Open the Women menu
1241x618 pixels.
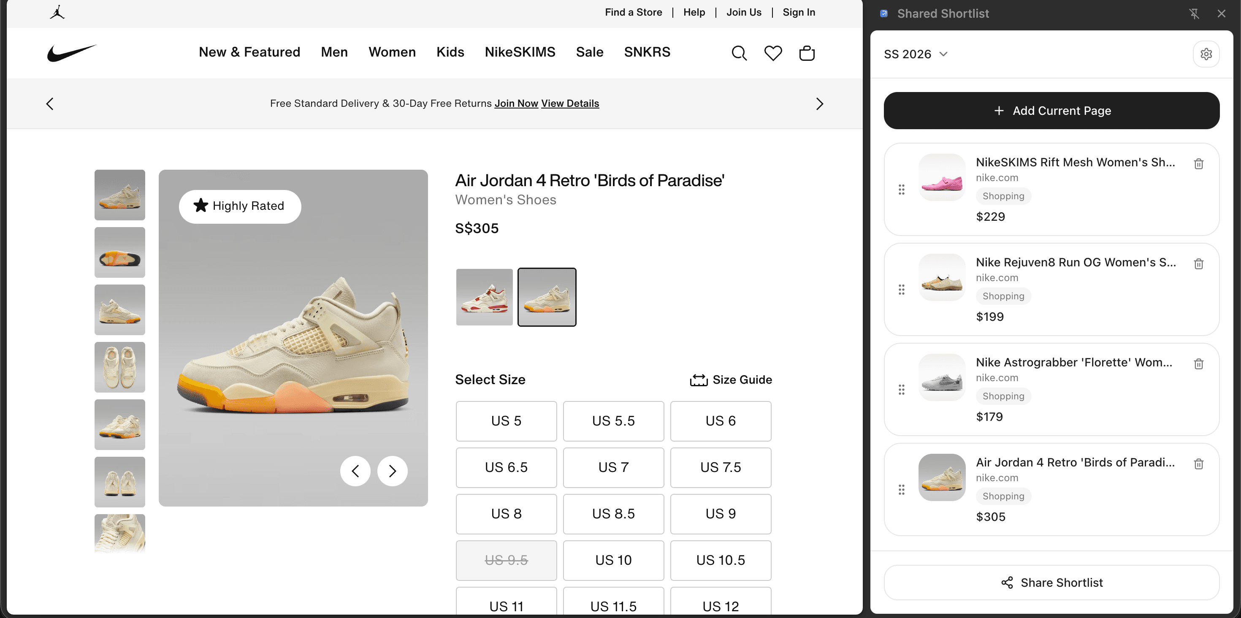pyautogui.click(x=392, y=52)
